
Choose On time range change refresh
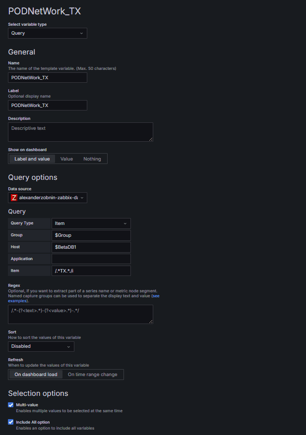(x=93, y=375)
